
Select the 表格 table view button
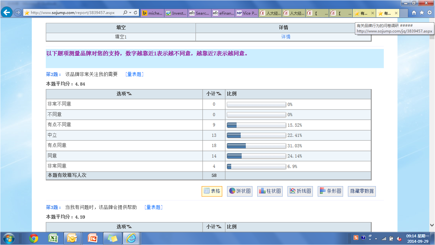[212, 191]
